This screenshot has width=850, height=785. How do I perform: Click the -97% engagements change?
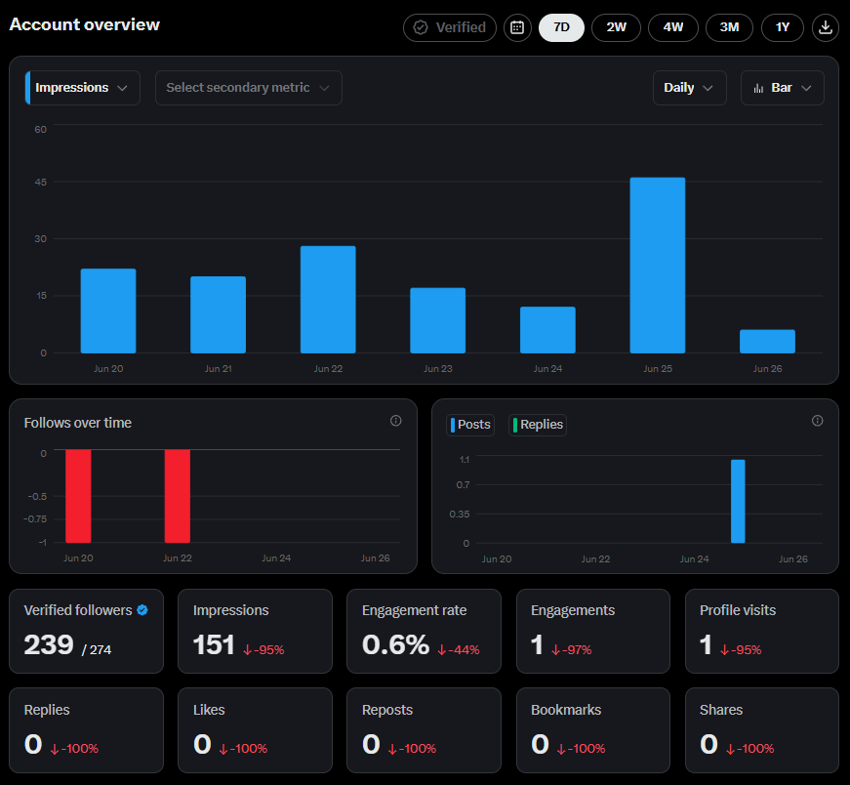(x=571, y=649)
